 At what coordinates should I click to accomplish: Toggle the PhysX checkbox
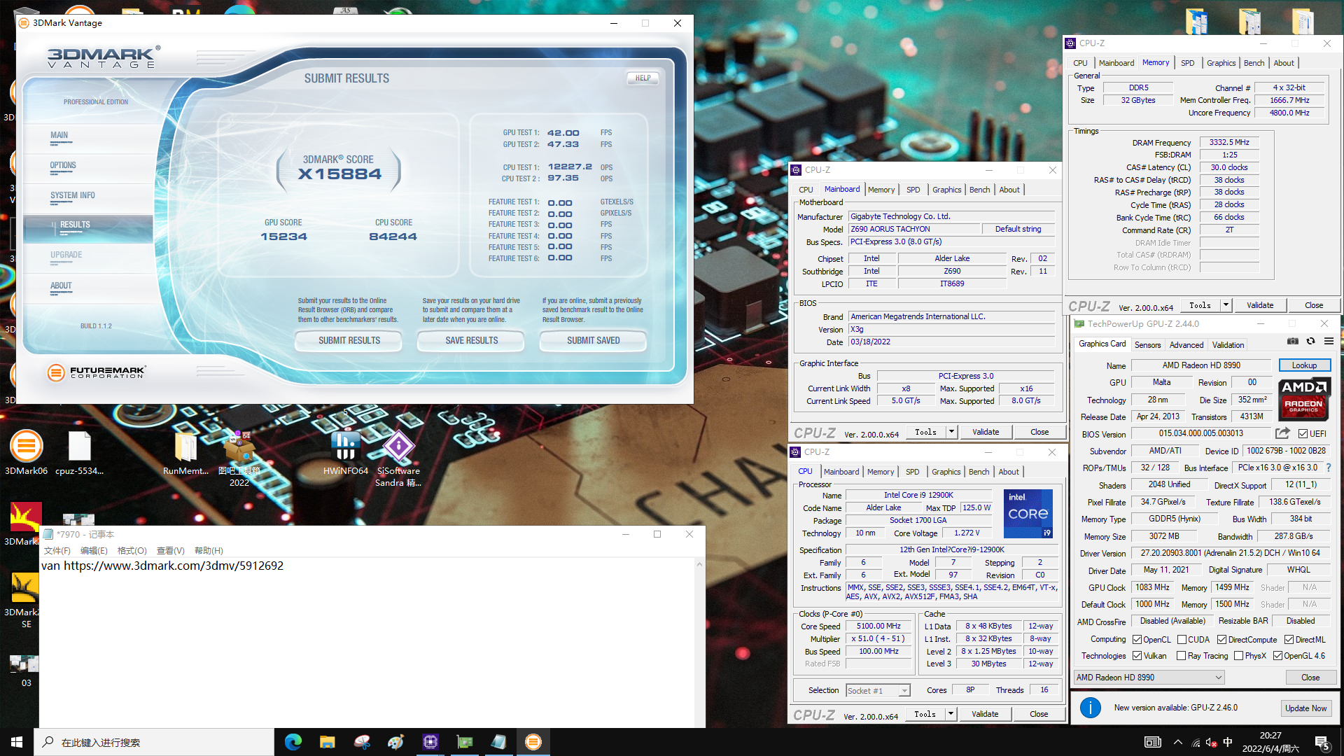1238,656
